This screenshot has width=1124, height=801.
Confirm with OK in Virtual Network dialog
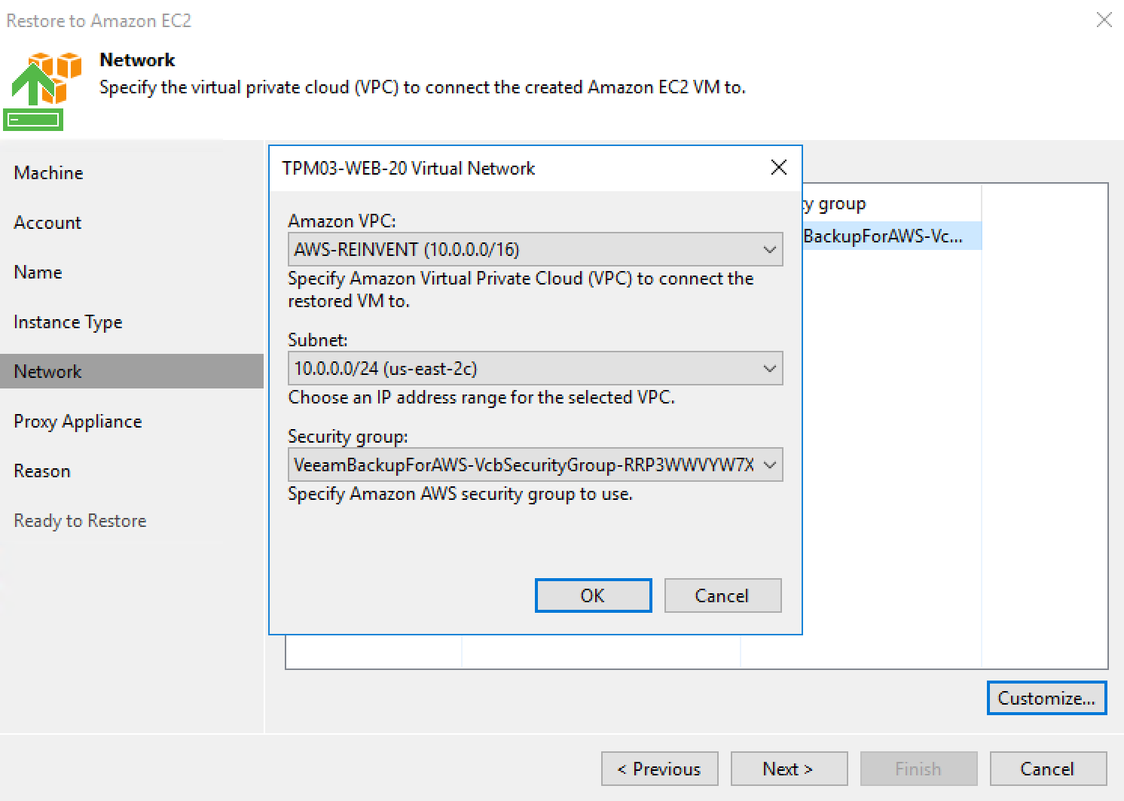[593, 595]
